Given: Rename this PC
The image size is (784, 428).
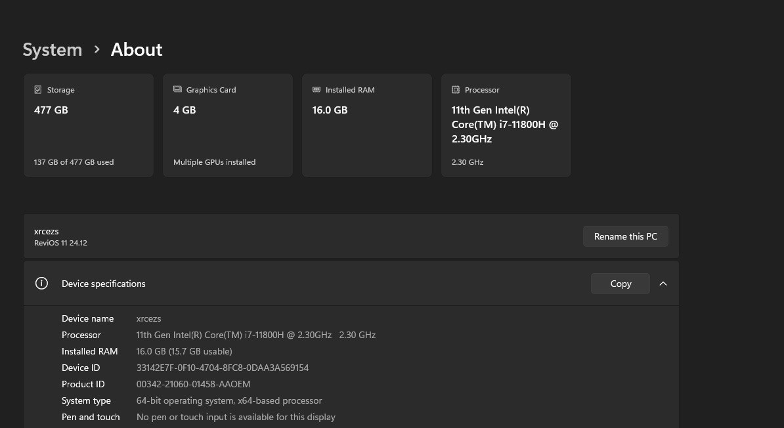Looking at the screenshot, I should click(626, 236).
